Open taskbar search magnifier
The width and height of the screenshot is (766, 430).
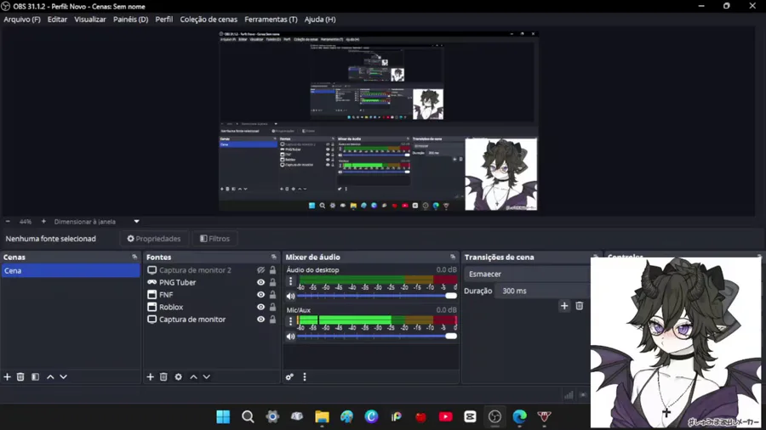(248, 417)
